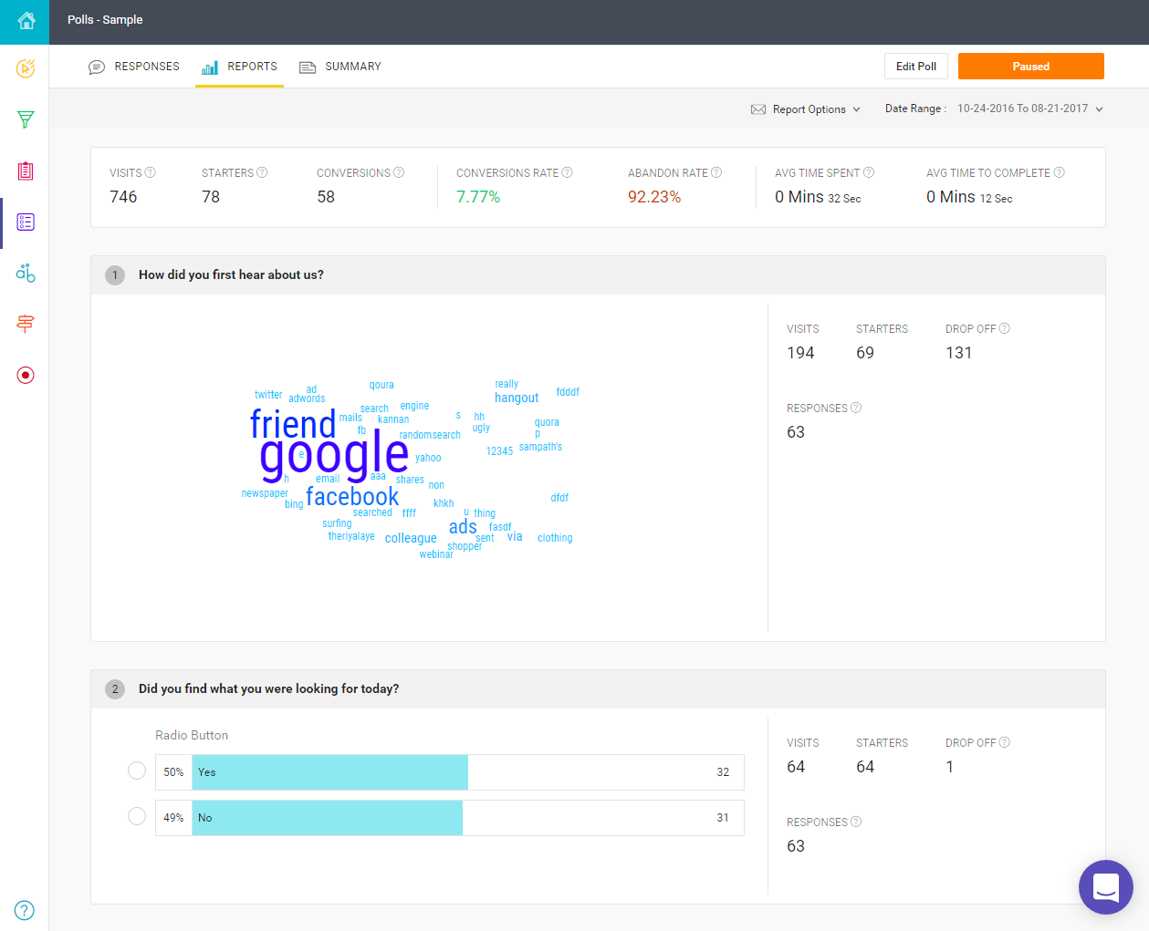Image resolution: width=1149 pixels, height=931 pixels.
Task: Open the red clipboard icon in sidebar
Action: click(26, 171)
